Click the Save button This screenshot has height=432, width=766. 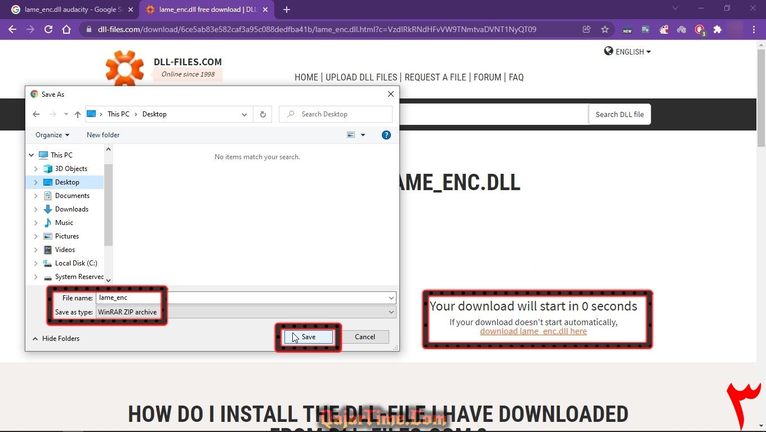308,337
